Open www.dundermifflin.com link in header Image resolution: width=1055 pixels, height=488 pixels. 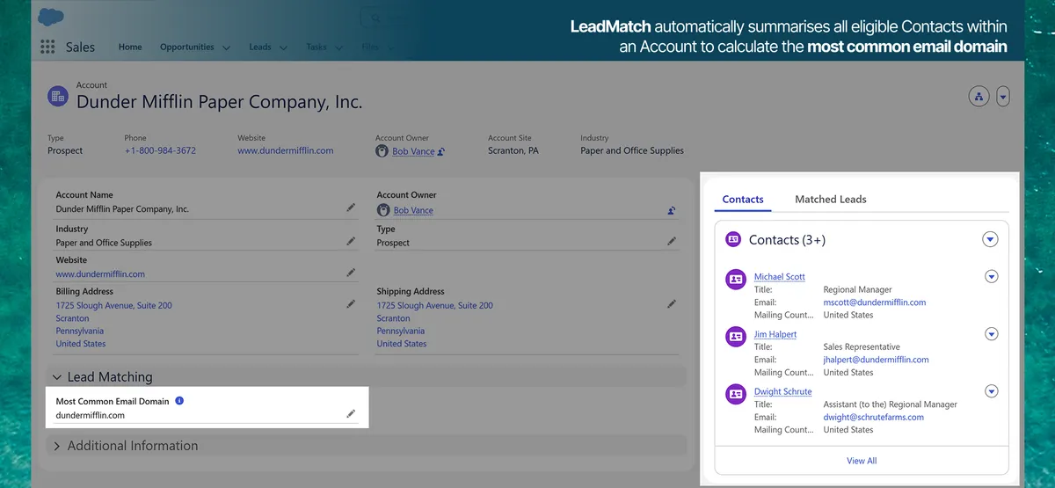(x=286, y=150)
